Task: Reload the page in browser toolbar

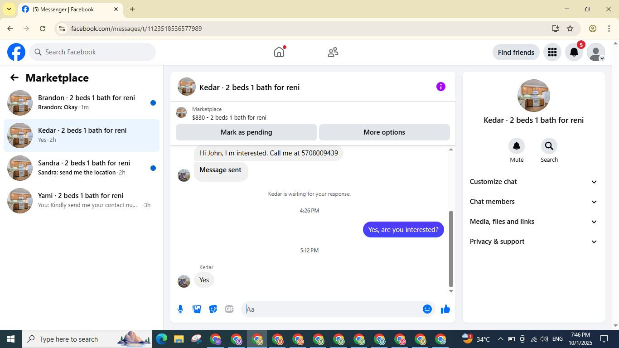Action: (x=43, y=29)
